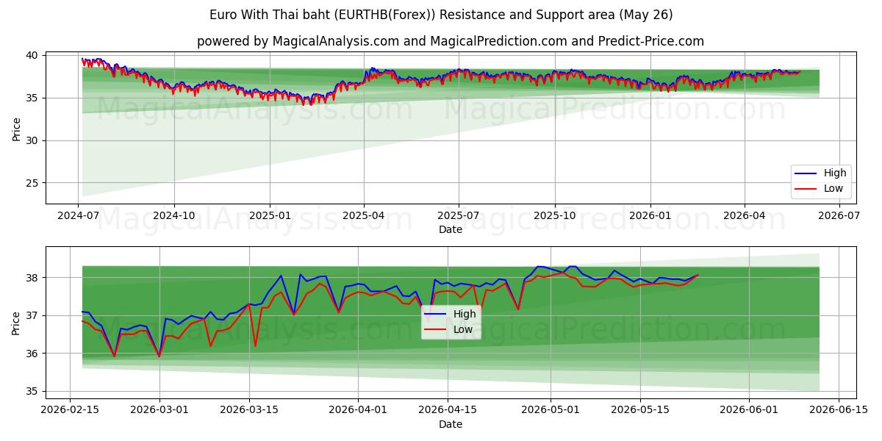This screenshot has height=441, width=882.
Task: Click the '40' price tick on upper chart
Action: pyautogui.click(x=34, y=55)
